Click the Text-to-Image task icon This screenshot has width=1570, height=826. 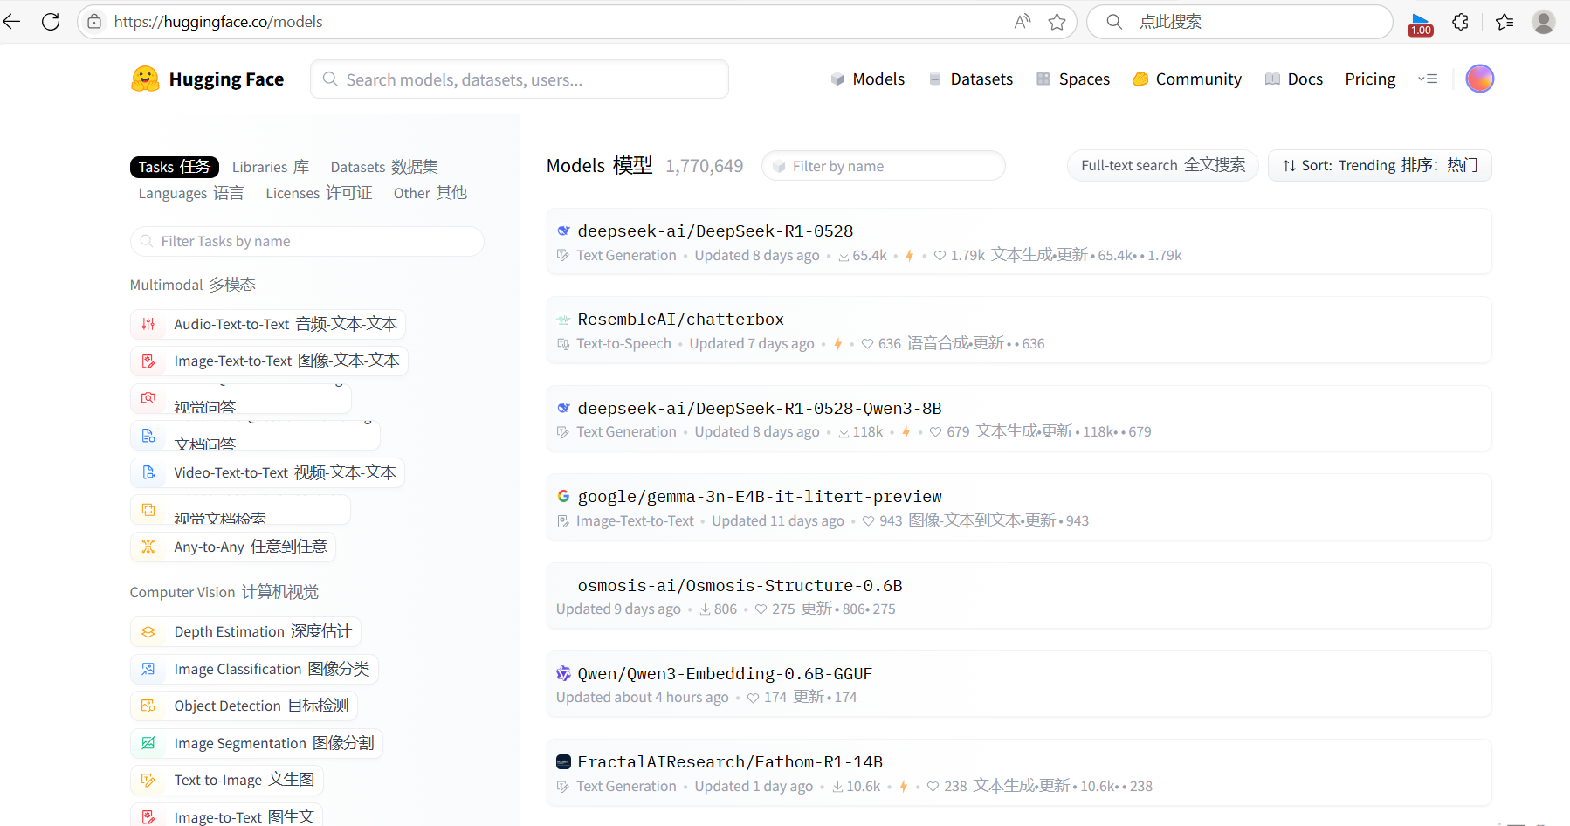[x=148, y=780]
